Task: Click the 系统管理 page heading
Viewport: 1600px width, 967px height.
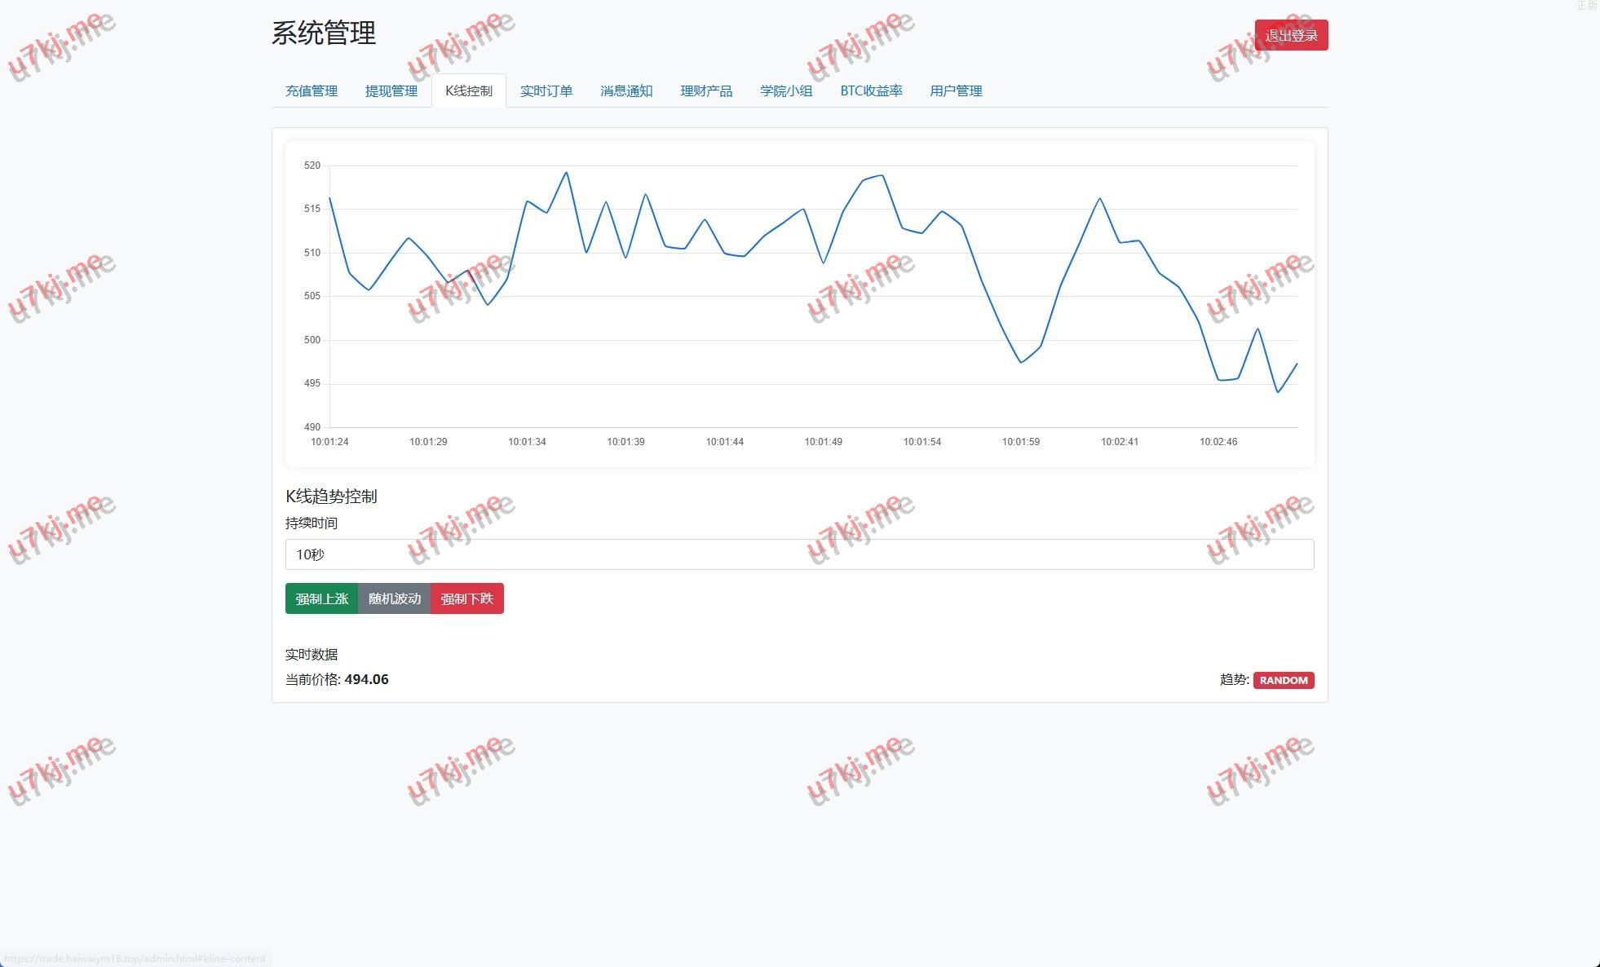Action: (x=323, y=33)
